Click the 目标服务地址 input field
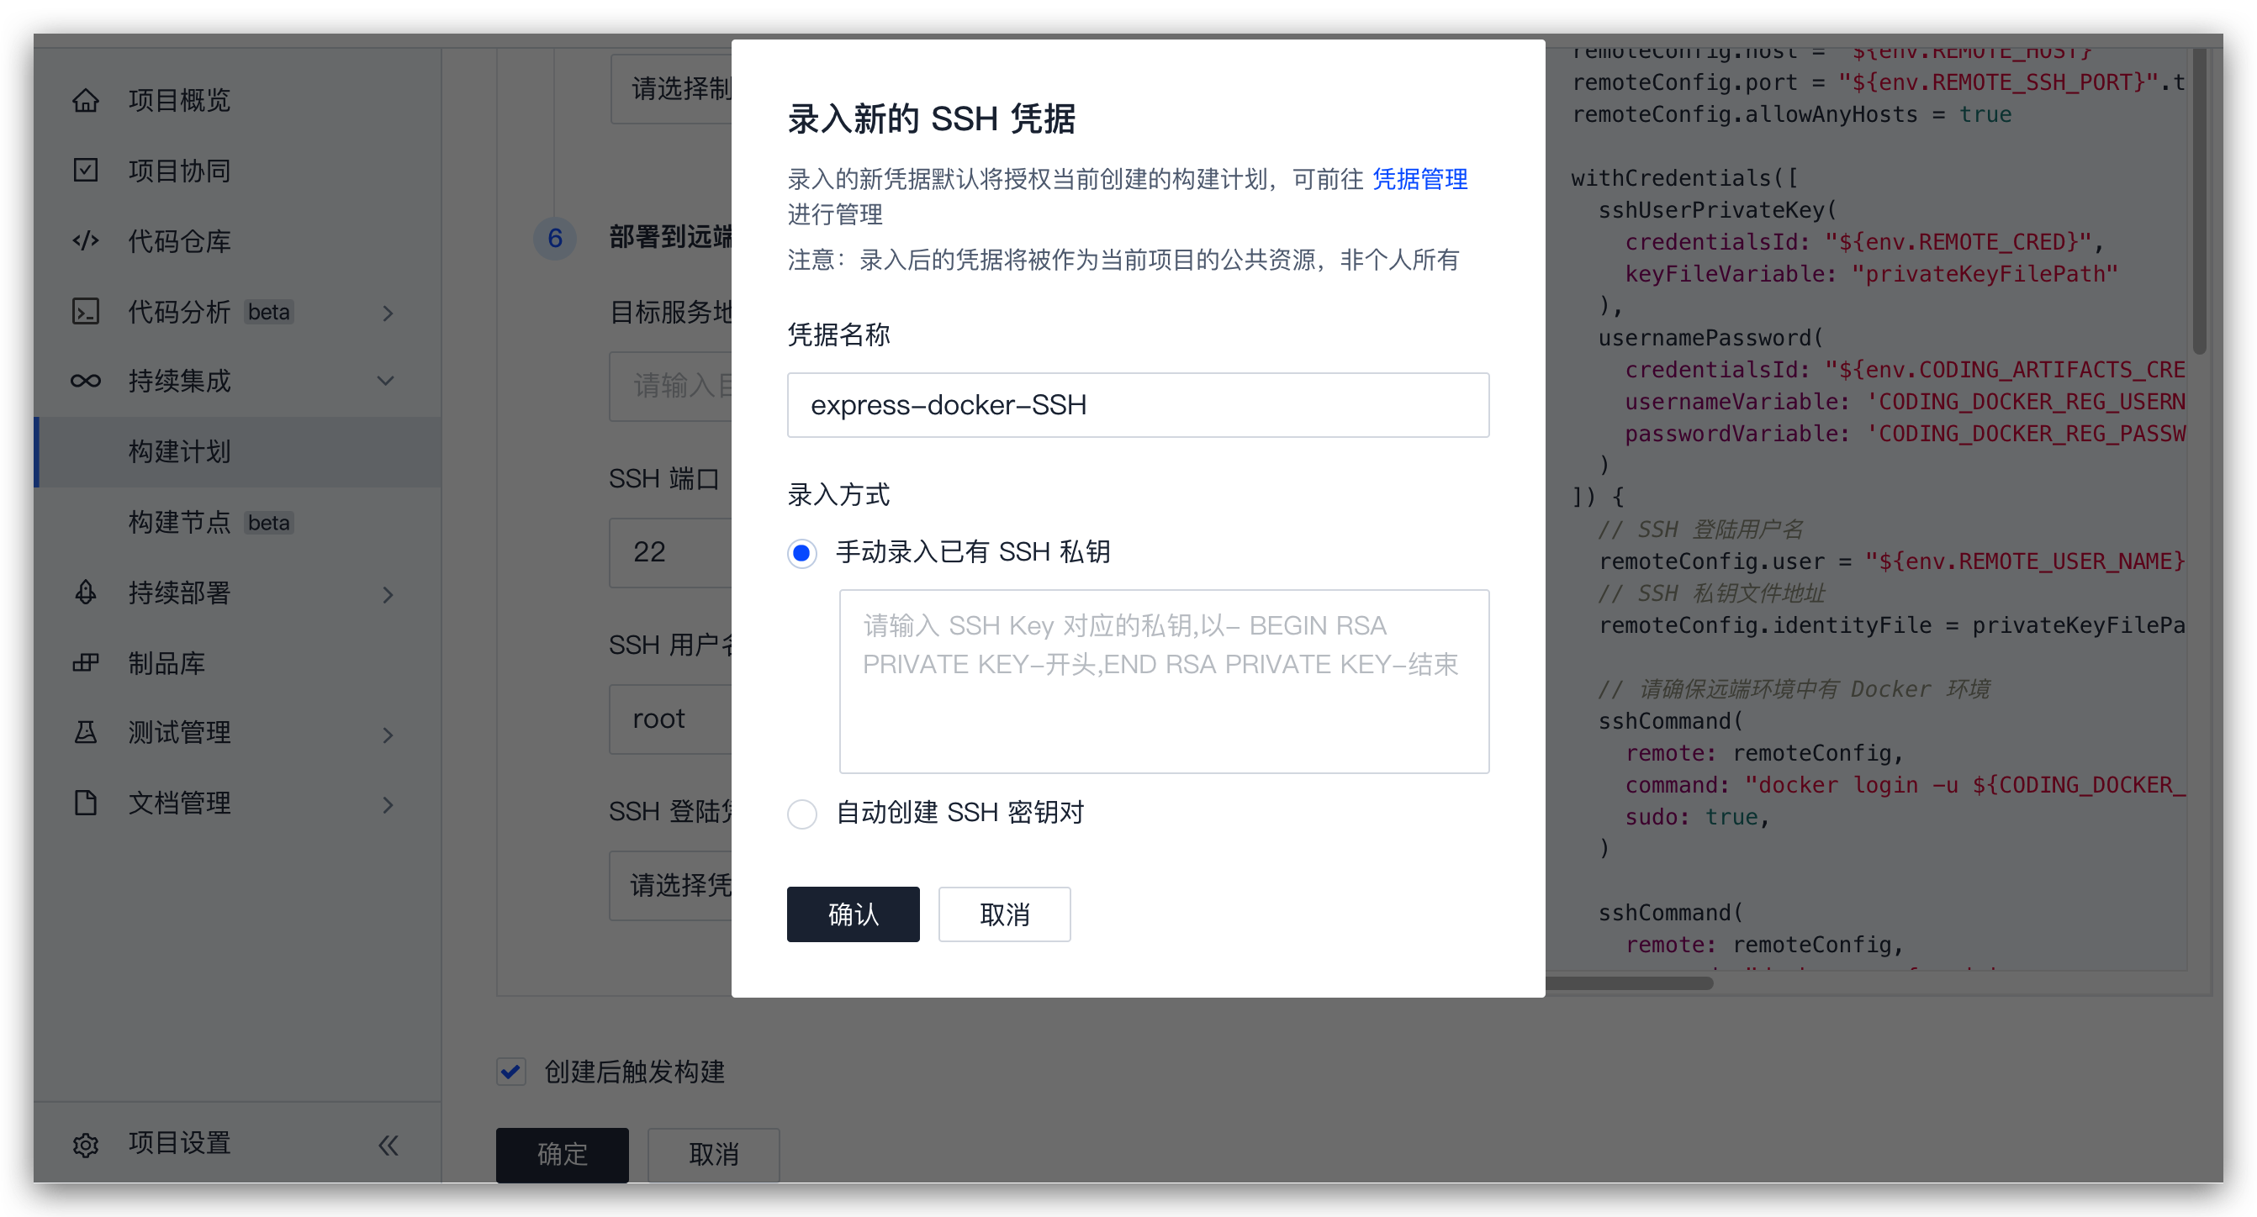 coord(670,386)
